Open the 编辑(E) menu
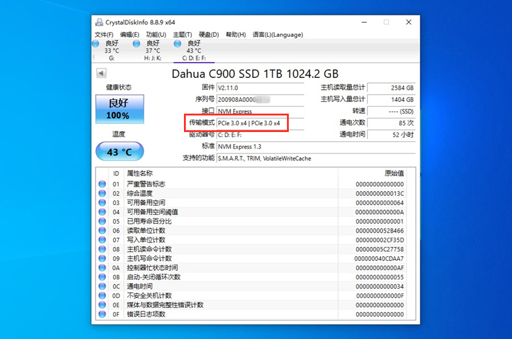The width and height of the screenshot is (512, 339). pos(129,34)
